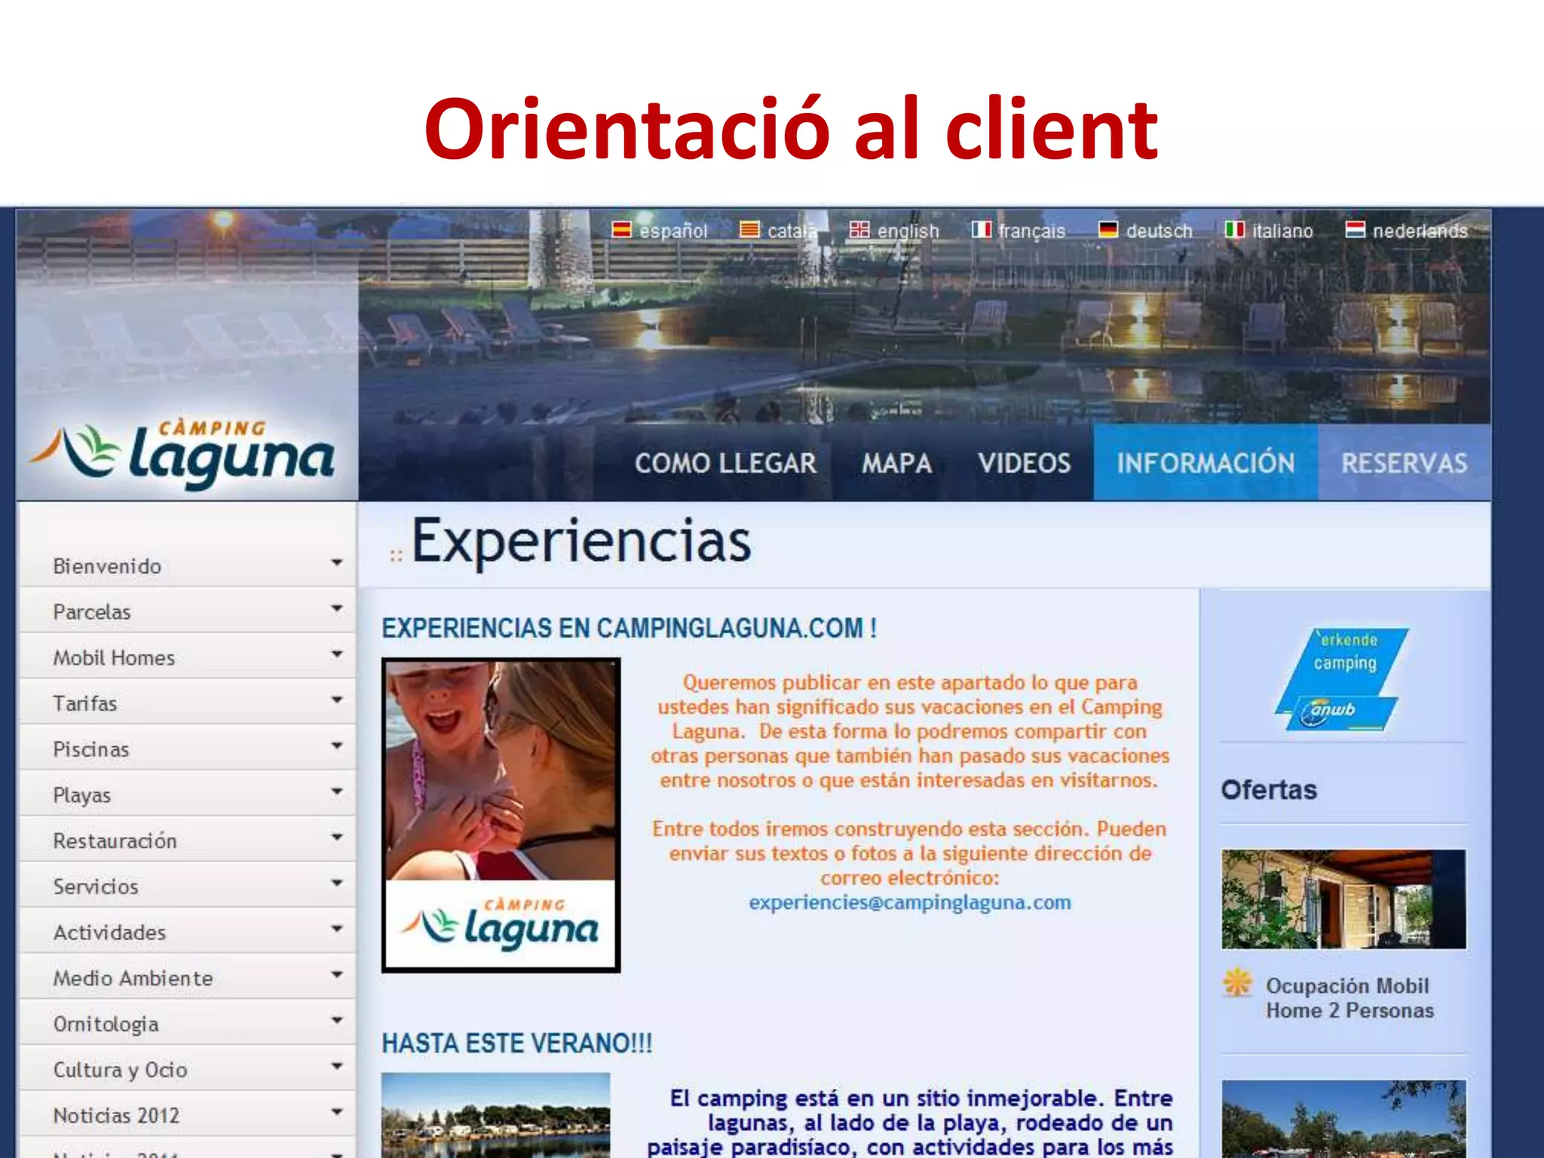The width and height of the screenshot is (1544, 1158).
Task: Switch language to nederlands
Action: (1420, 231)
